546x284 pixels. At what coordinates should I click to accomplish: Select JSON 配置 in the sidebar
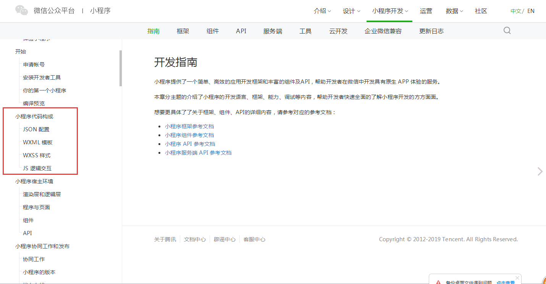coord(36,129)
